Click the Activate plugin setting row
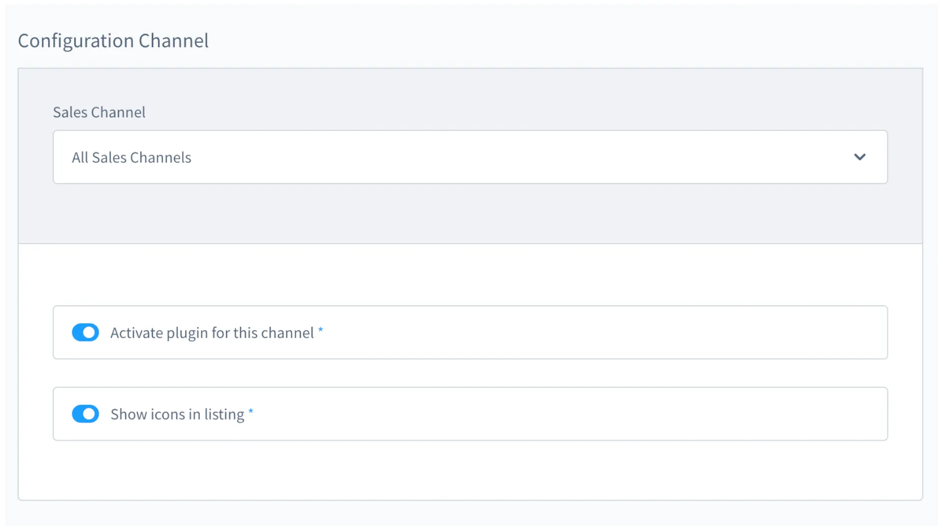943x530 pixels. tap(470, 332)
